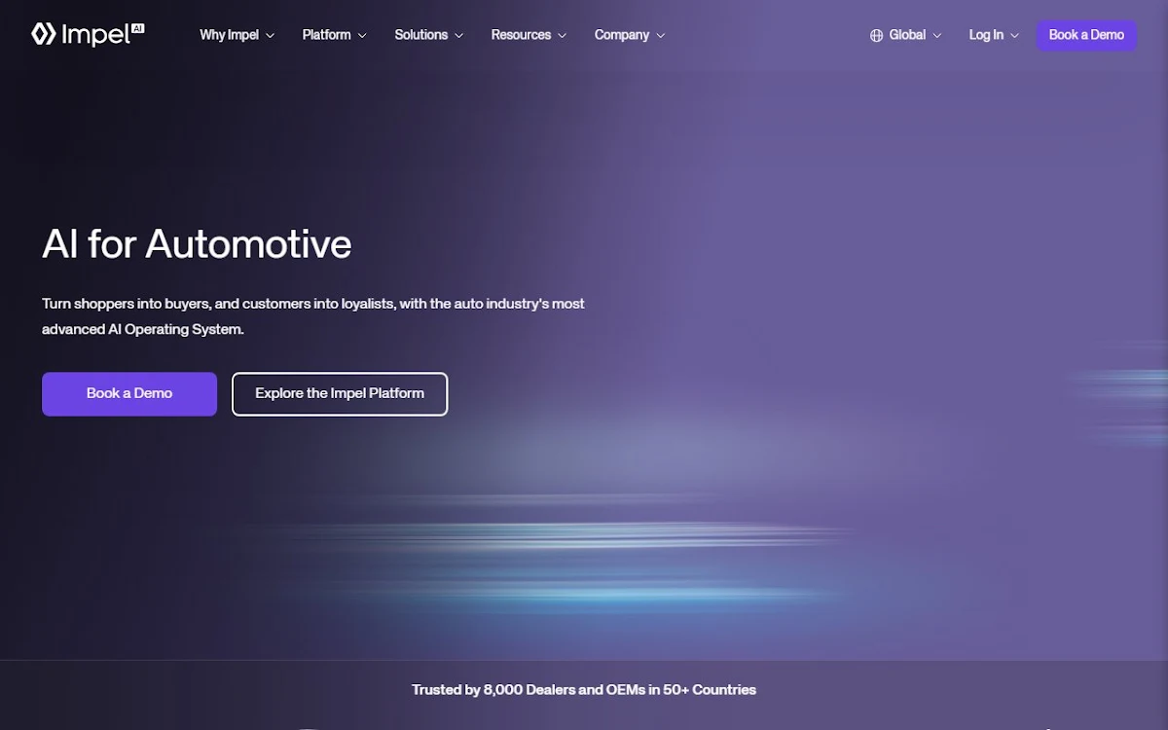Click Explore the Impel Platform button

point(340,393)
